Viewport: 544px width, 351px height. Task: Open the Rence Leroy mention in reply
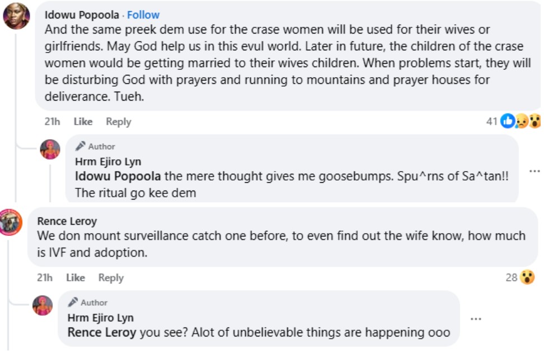click(x=102, y=333)
